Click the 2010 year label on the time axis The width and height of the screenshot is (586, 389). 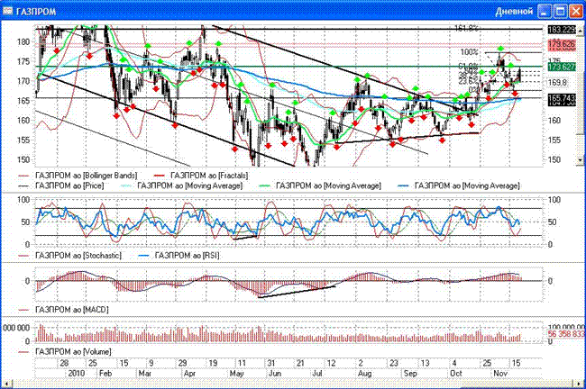click(x=77, y=374)
